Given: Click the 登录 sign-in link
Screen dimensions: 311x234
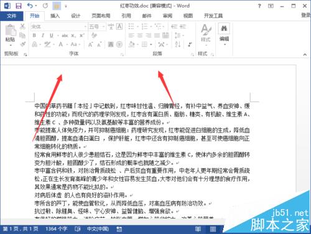Looking at the screenshot, I should point(306,15).
